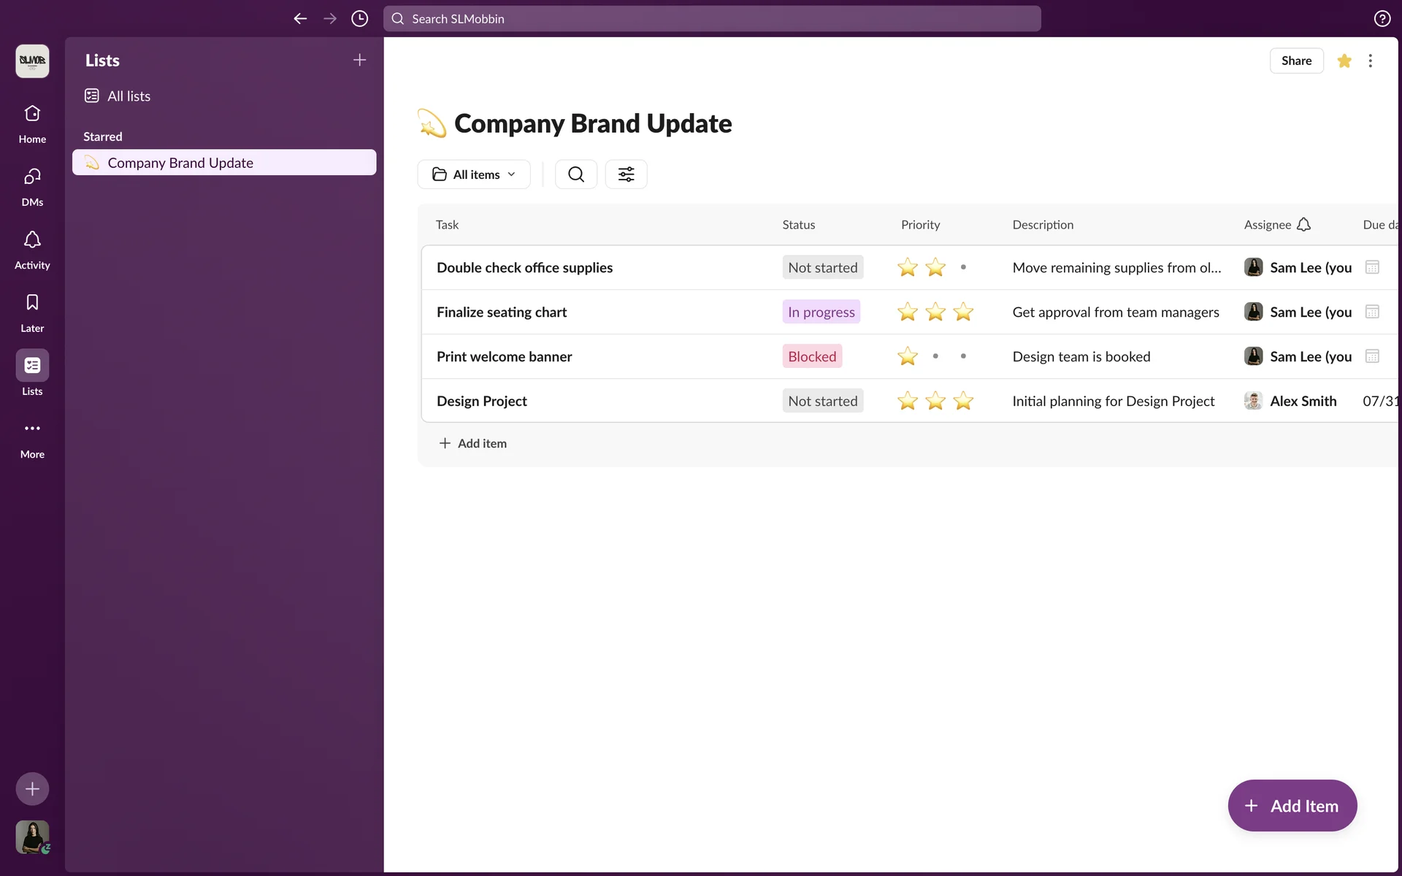This screenshot has width=1402, height=876.
Task: Select All lists in sidebar
Action: (129, 96)
